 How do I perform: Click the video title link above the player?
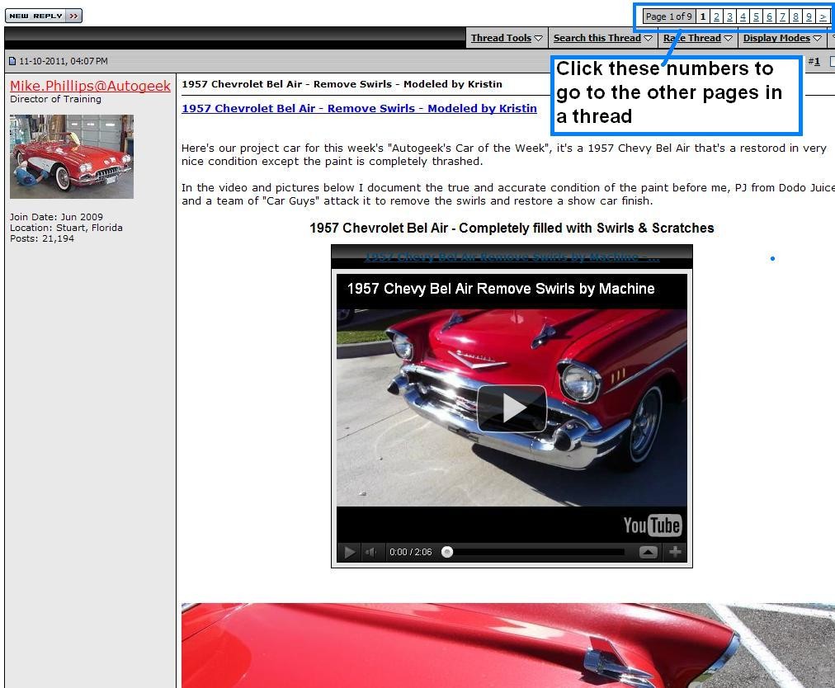[512, 257]
